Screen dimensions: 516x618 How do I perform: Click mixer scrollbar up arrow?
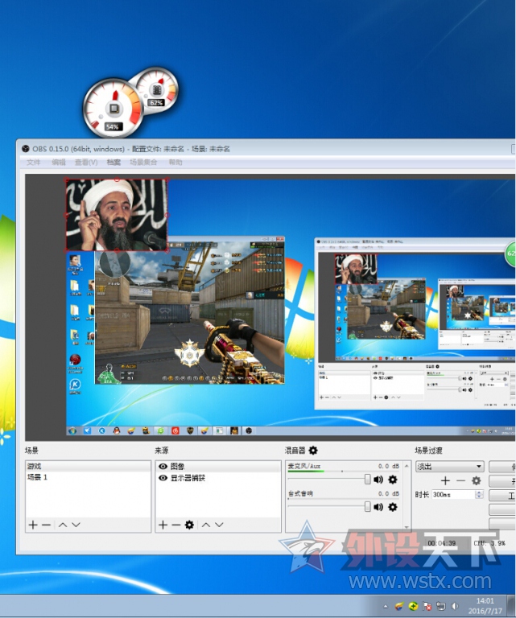407,466
